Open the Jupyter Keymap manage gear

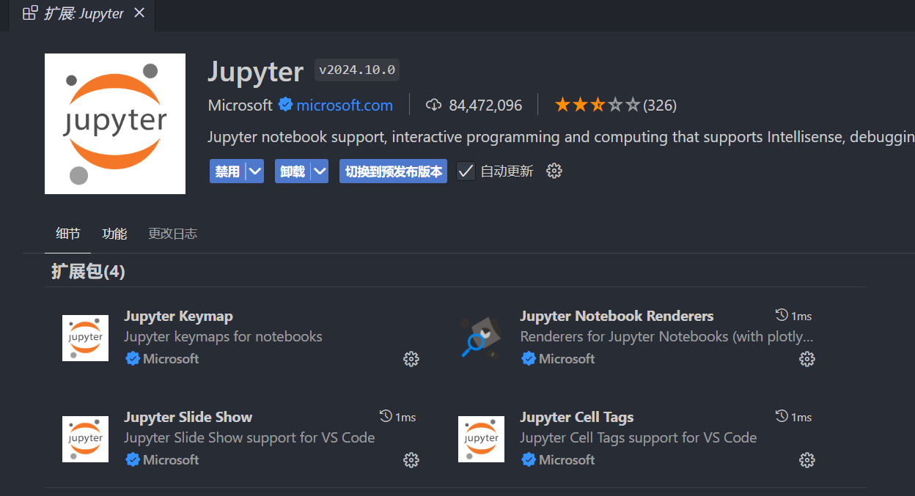tap(411, 358)
